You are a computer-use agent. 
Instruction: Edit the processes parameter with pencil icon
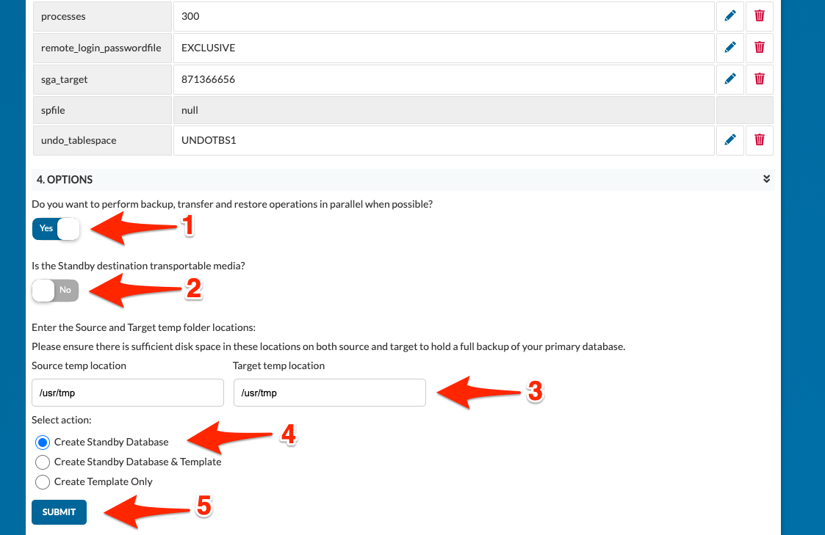point(729,16)
